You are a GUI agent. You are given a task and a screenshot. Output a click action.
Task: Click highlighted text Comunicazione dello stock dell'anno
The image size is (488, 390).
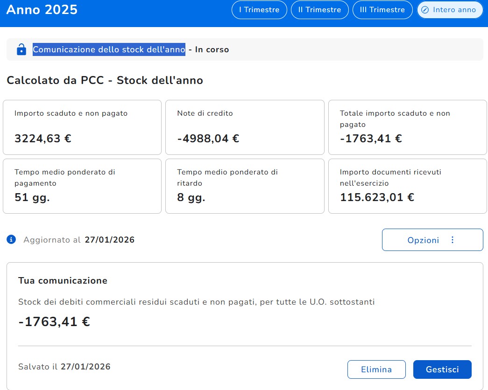pos(109,49)
